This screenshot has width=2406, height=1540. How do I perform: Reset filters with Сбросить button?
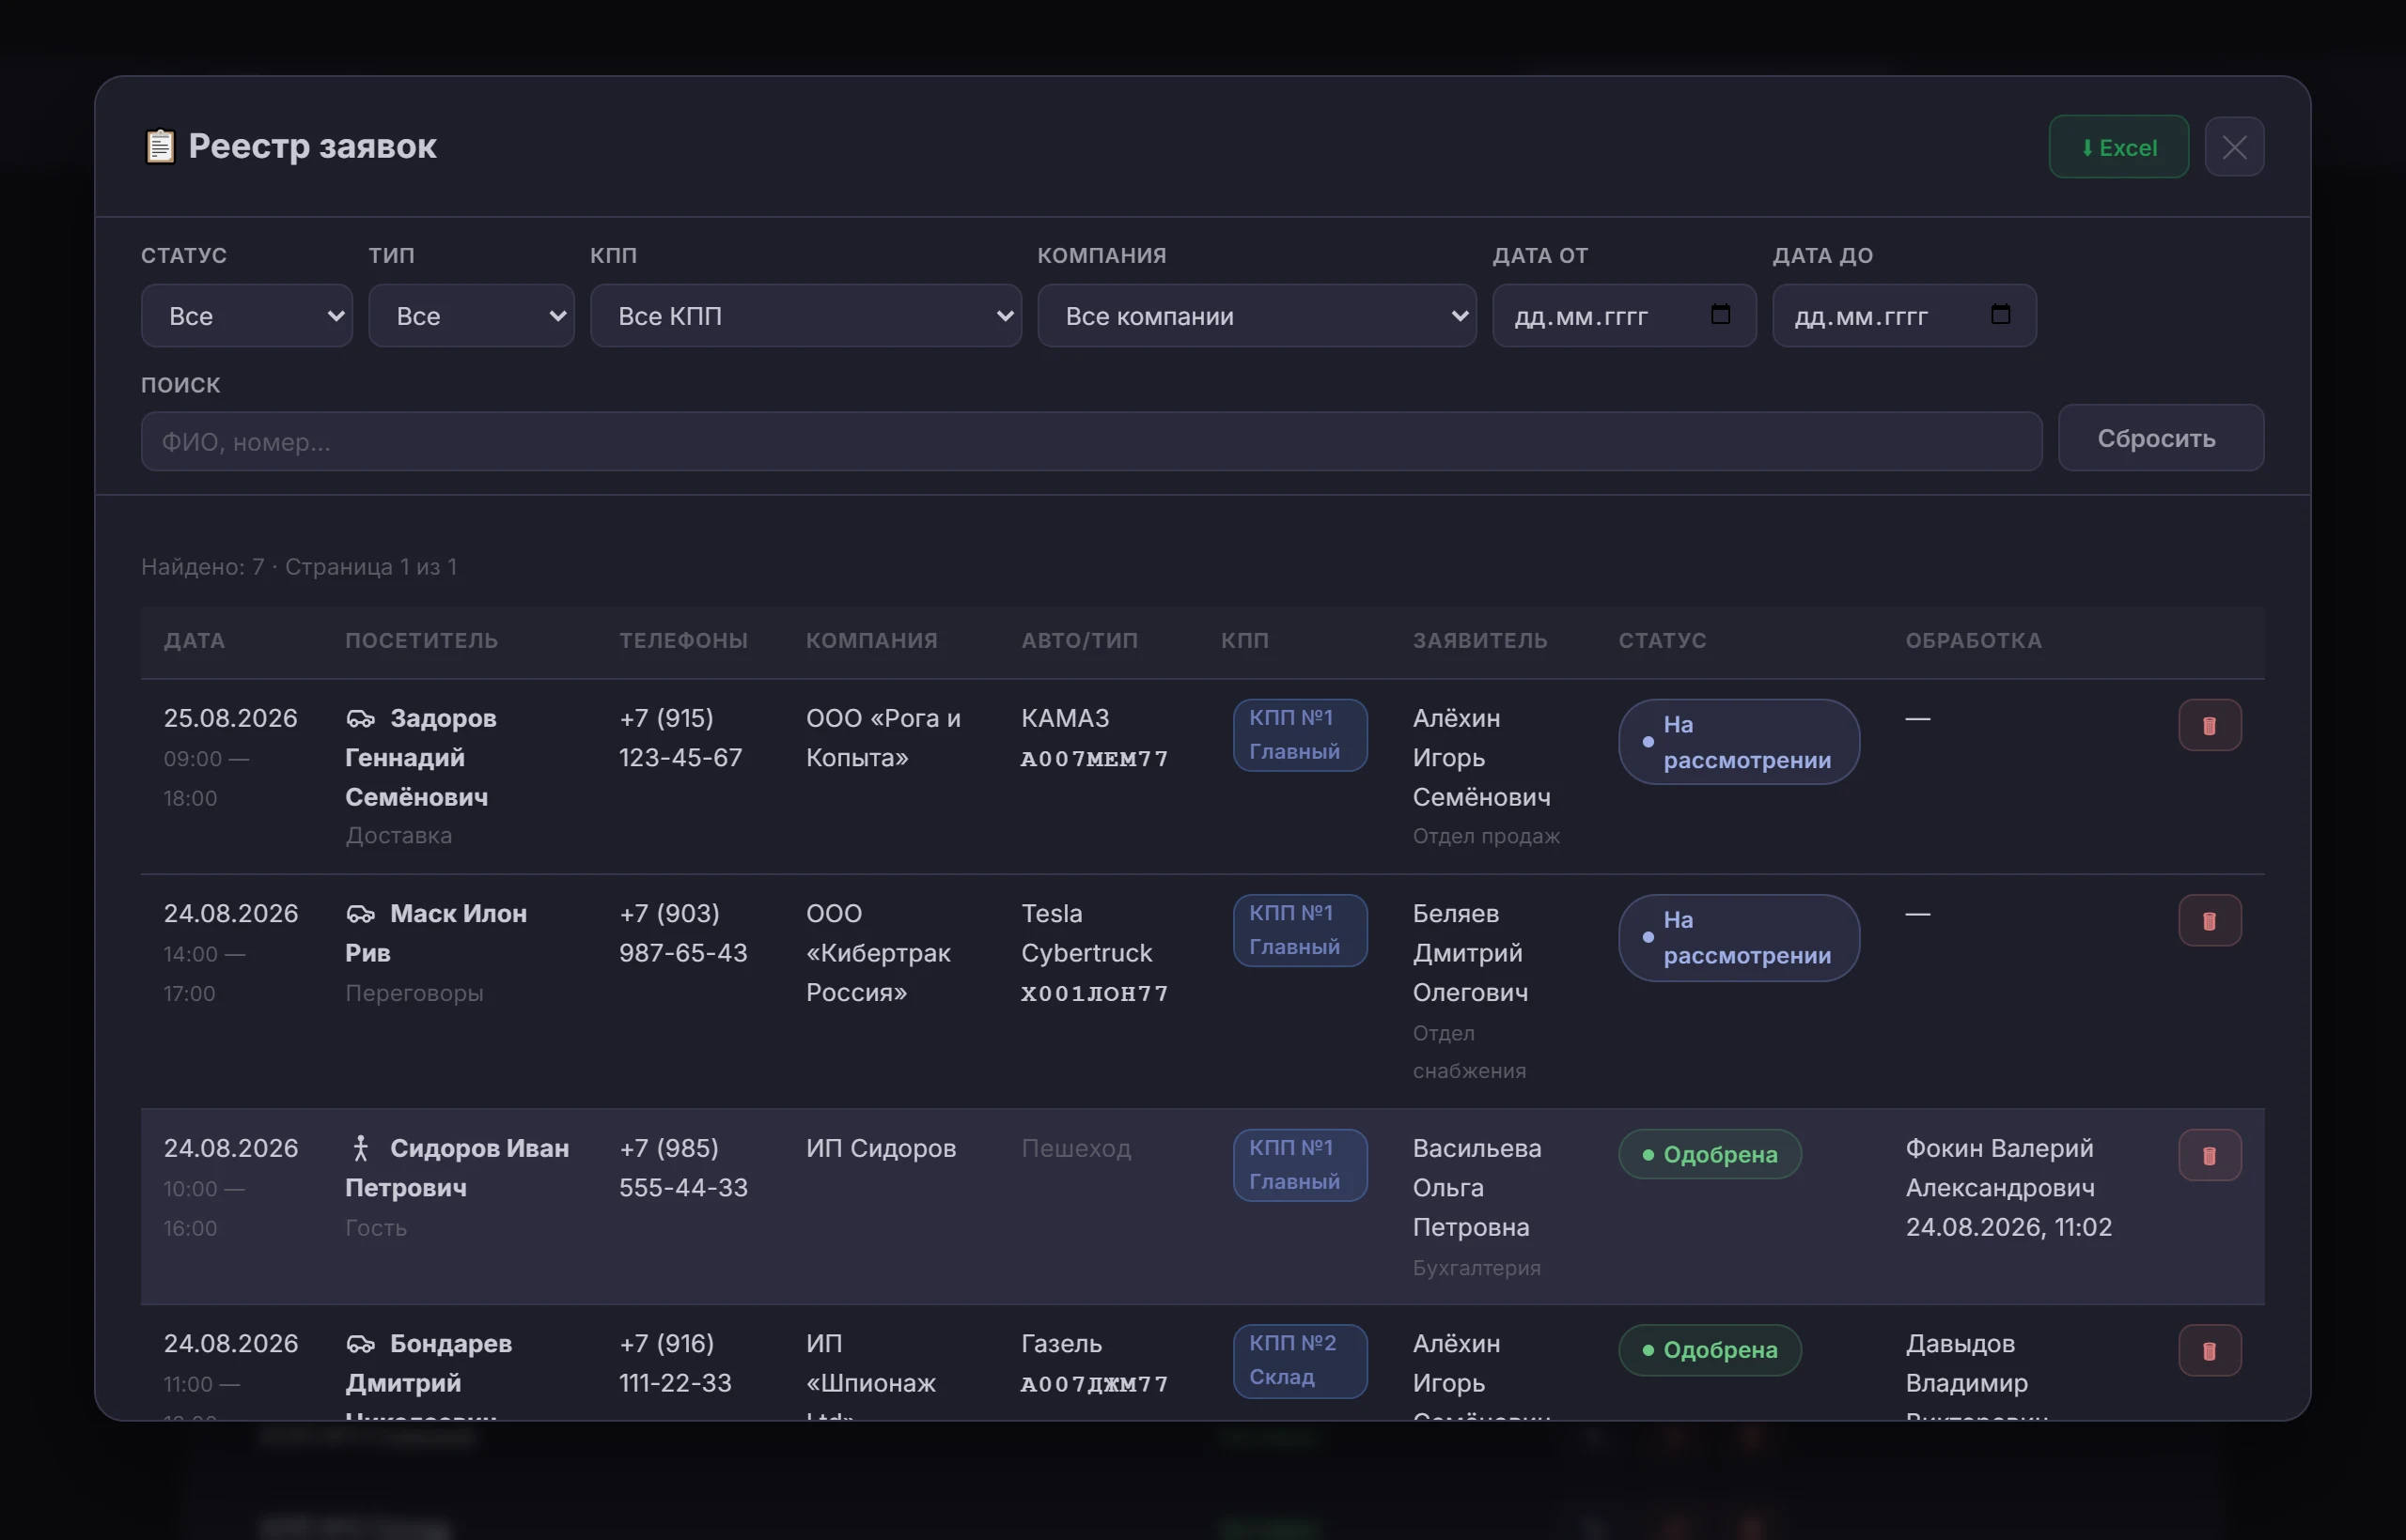(2160, 438)
